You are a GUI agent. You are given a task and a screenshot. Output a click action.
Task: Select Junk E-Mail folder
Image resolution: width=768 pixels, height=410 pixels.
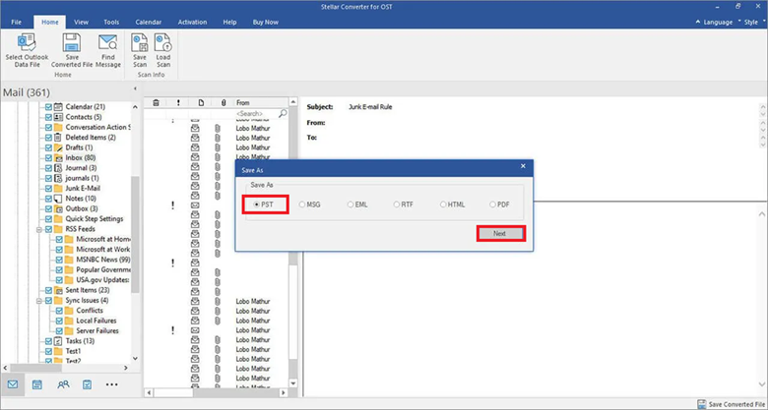83,188
